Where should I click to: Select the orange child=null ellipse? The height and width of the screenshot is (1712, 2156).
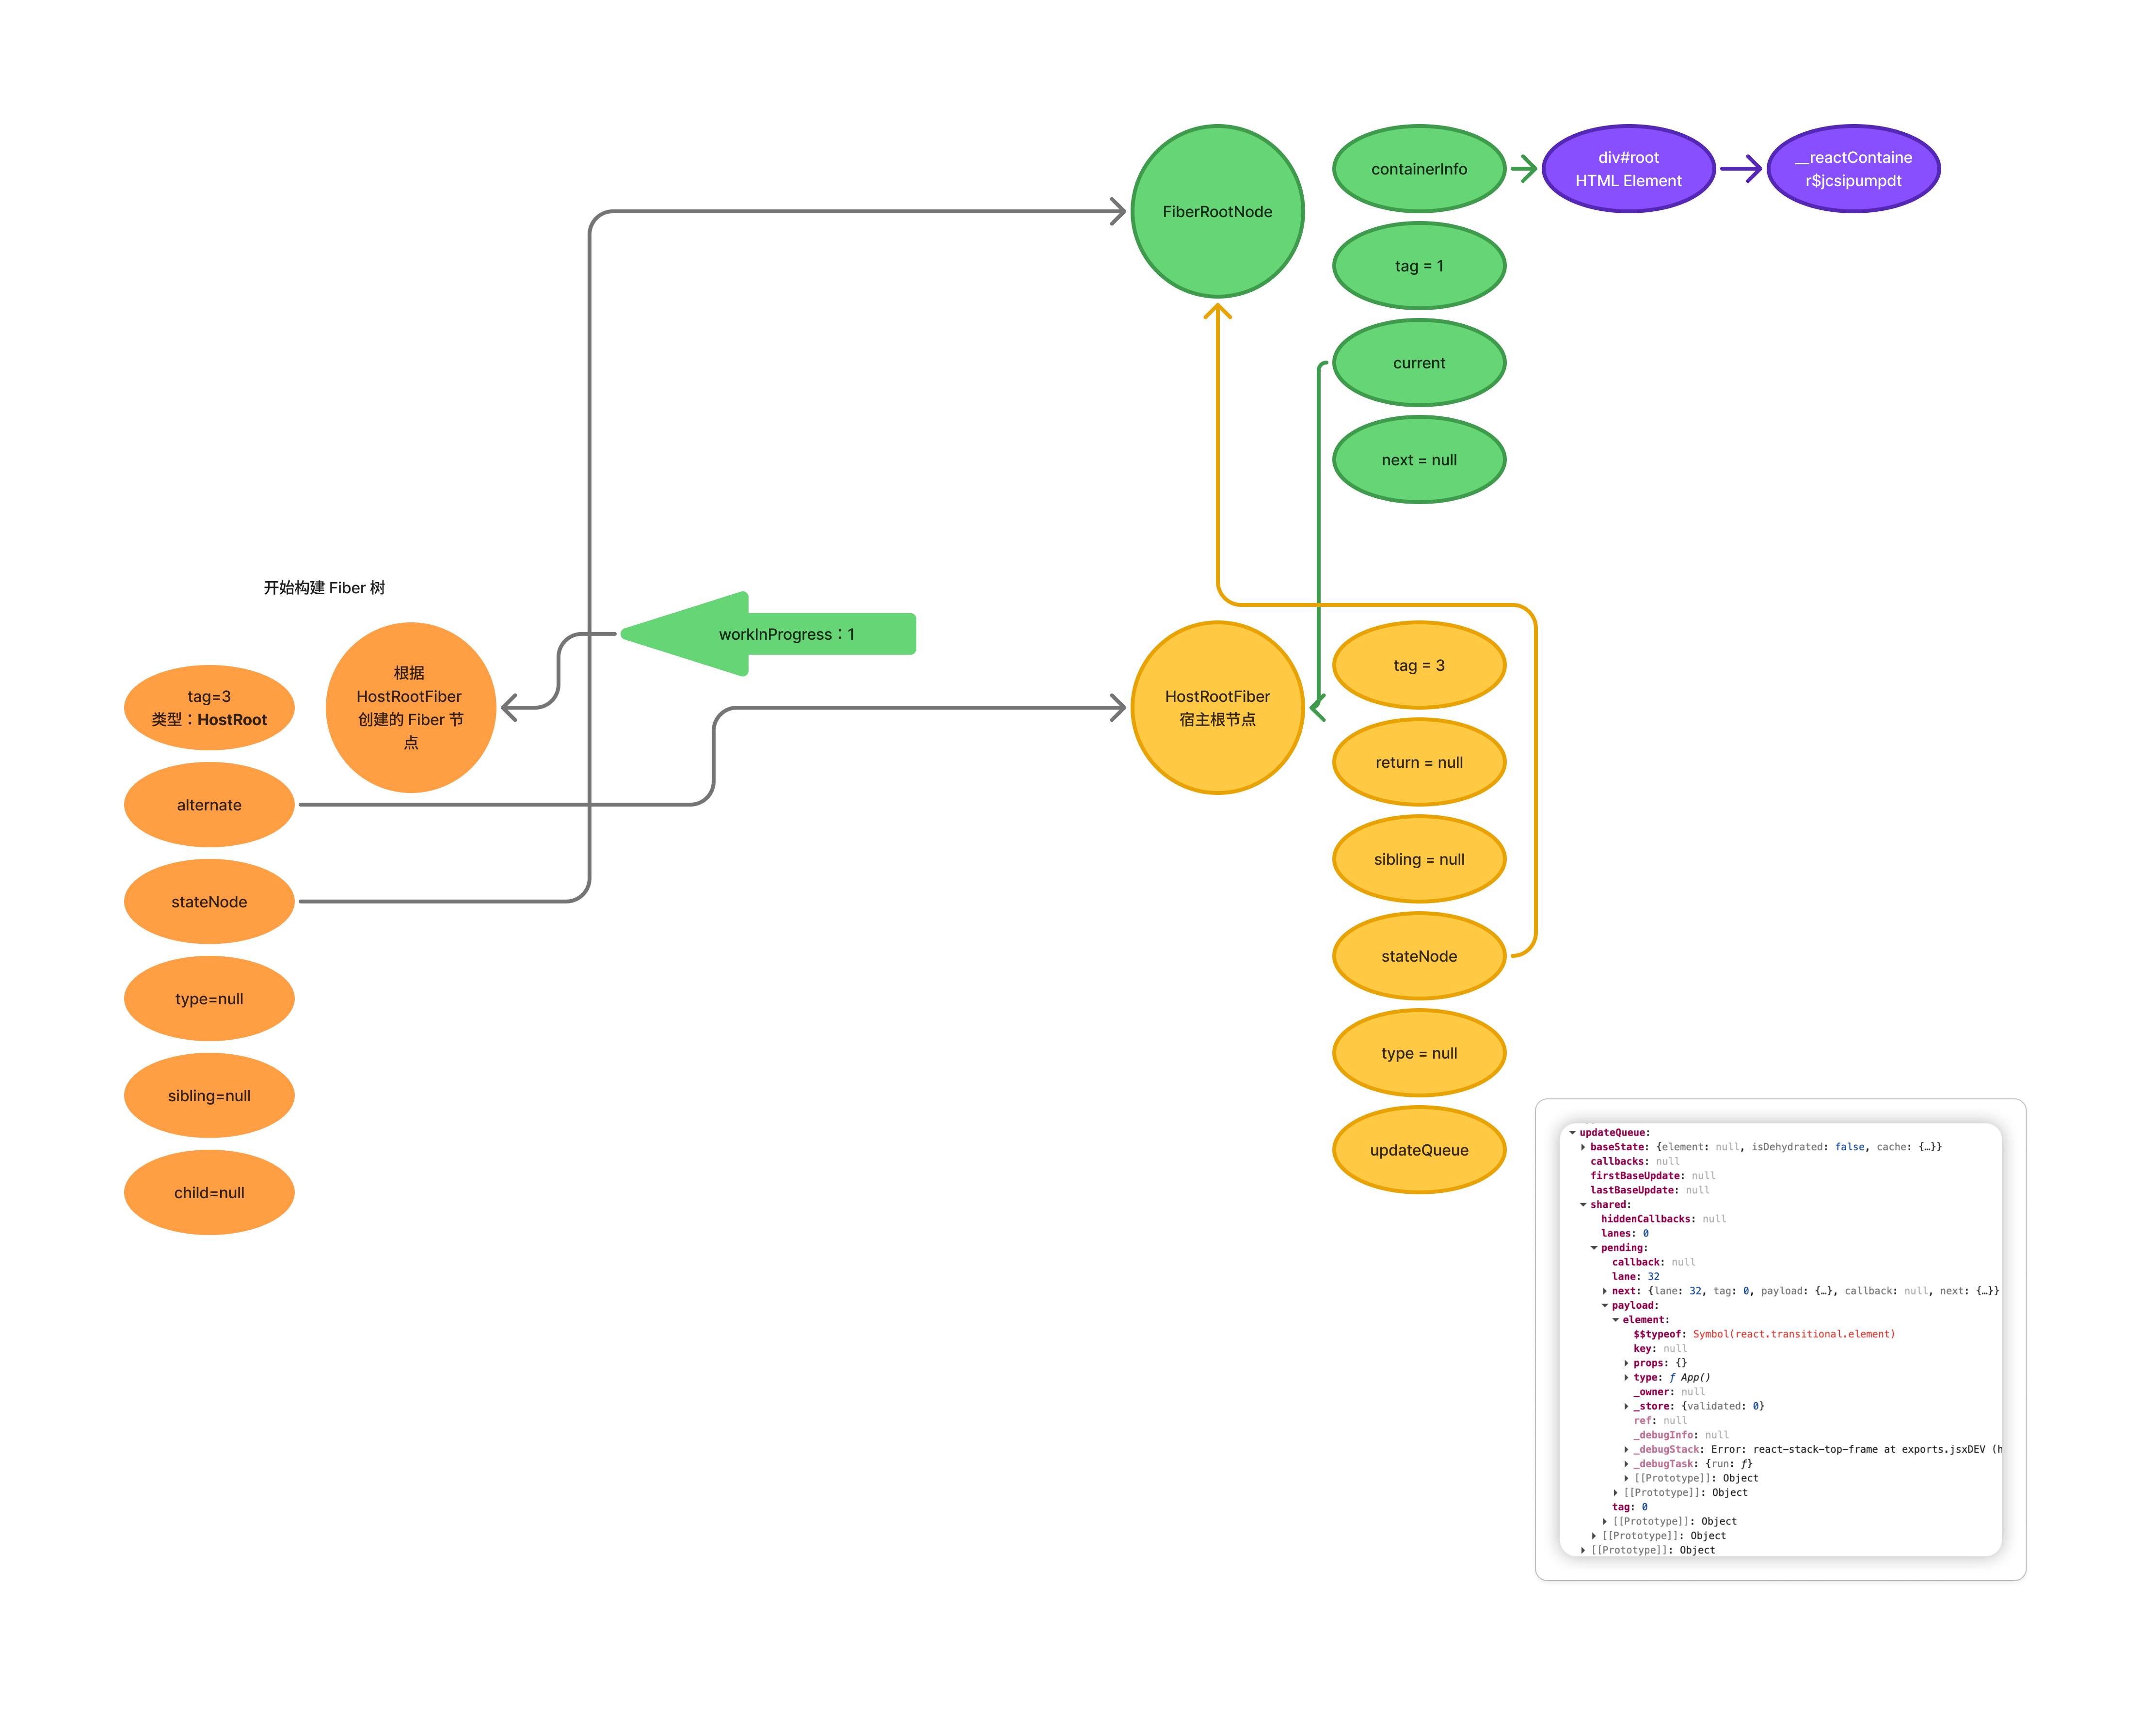click(x=209, y=1192)
